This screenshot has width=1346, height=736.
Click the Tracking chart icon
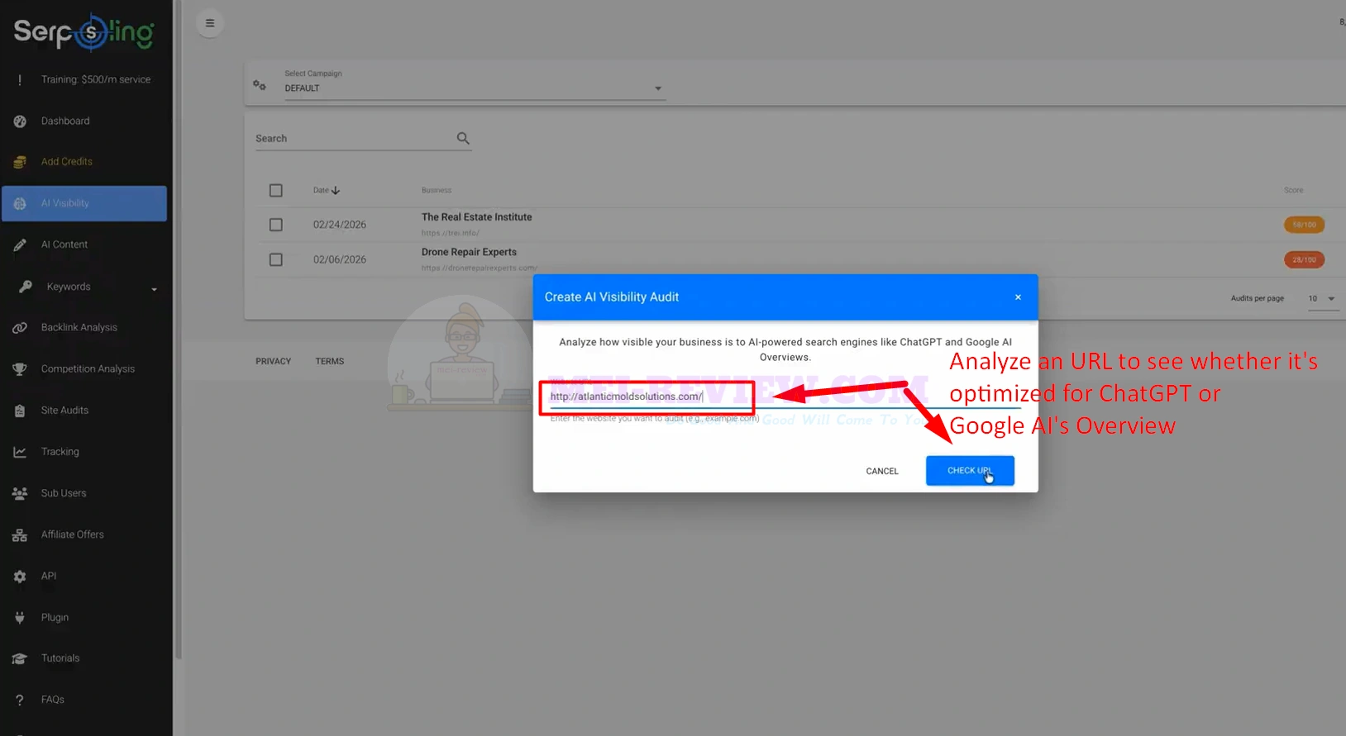pyautogui.click(x=20, y=452)
